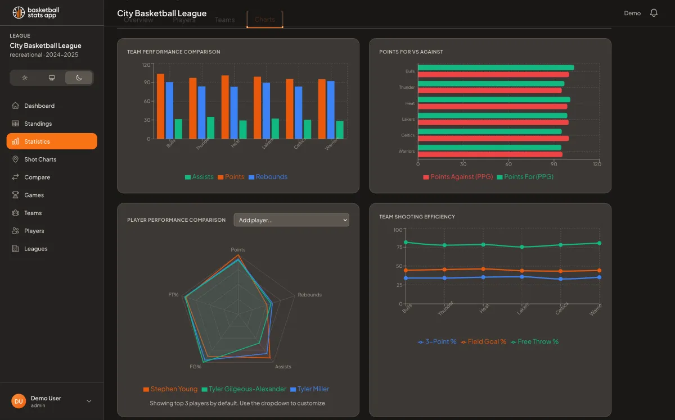675x420 pixels.
Task: Click the DU avatar badge
Action: coord(18,401)
